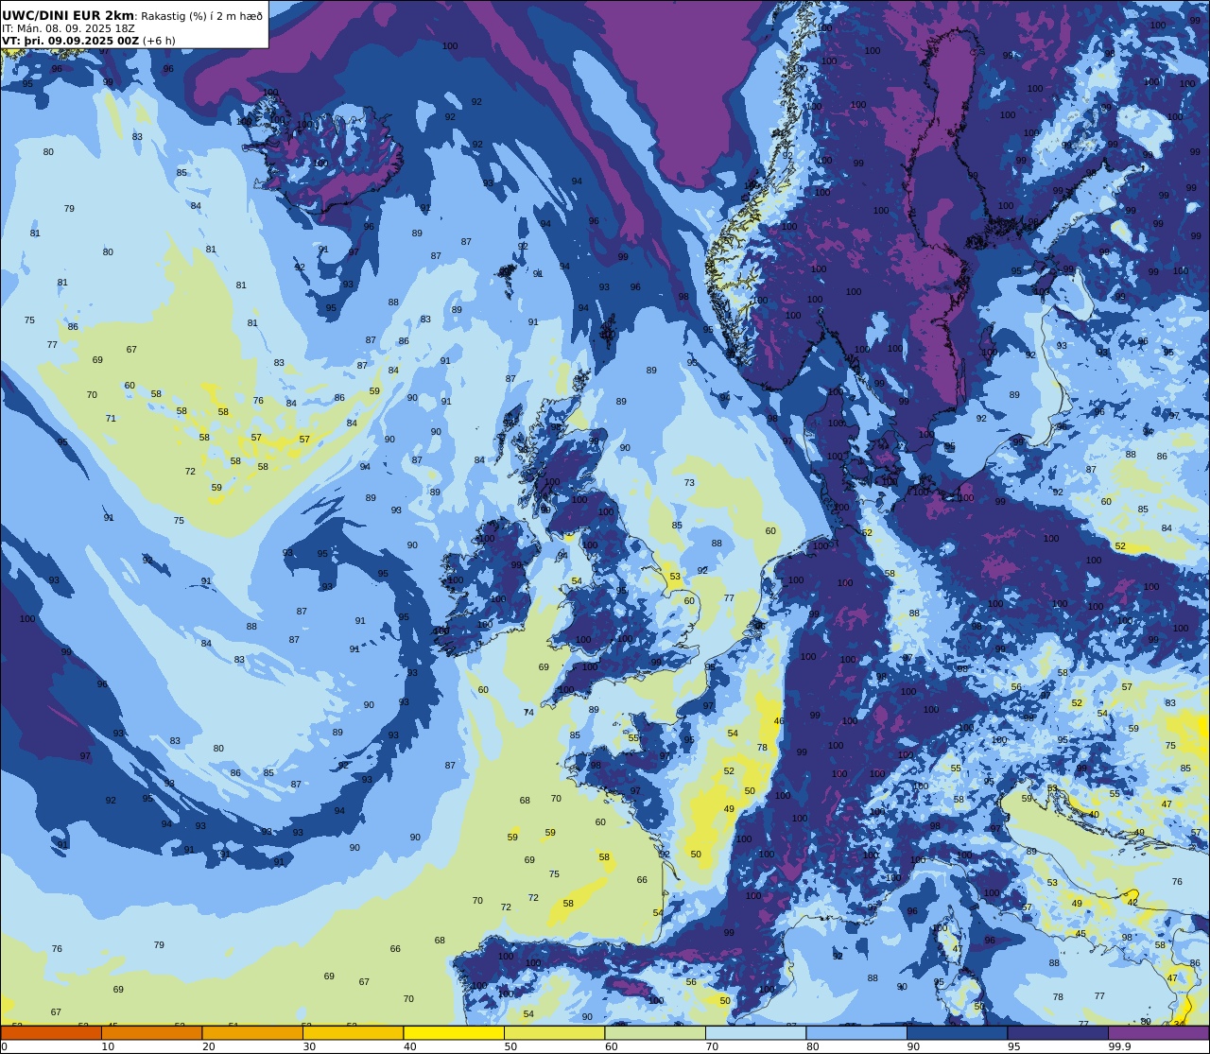This screenshot has height=1054, width=1210.
Task: Click the legend tick label "50"
Action: 510,1046
